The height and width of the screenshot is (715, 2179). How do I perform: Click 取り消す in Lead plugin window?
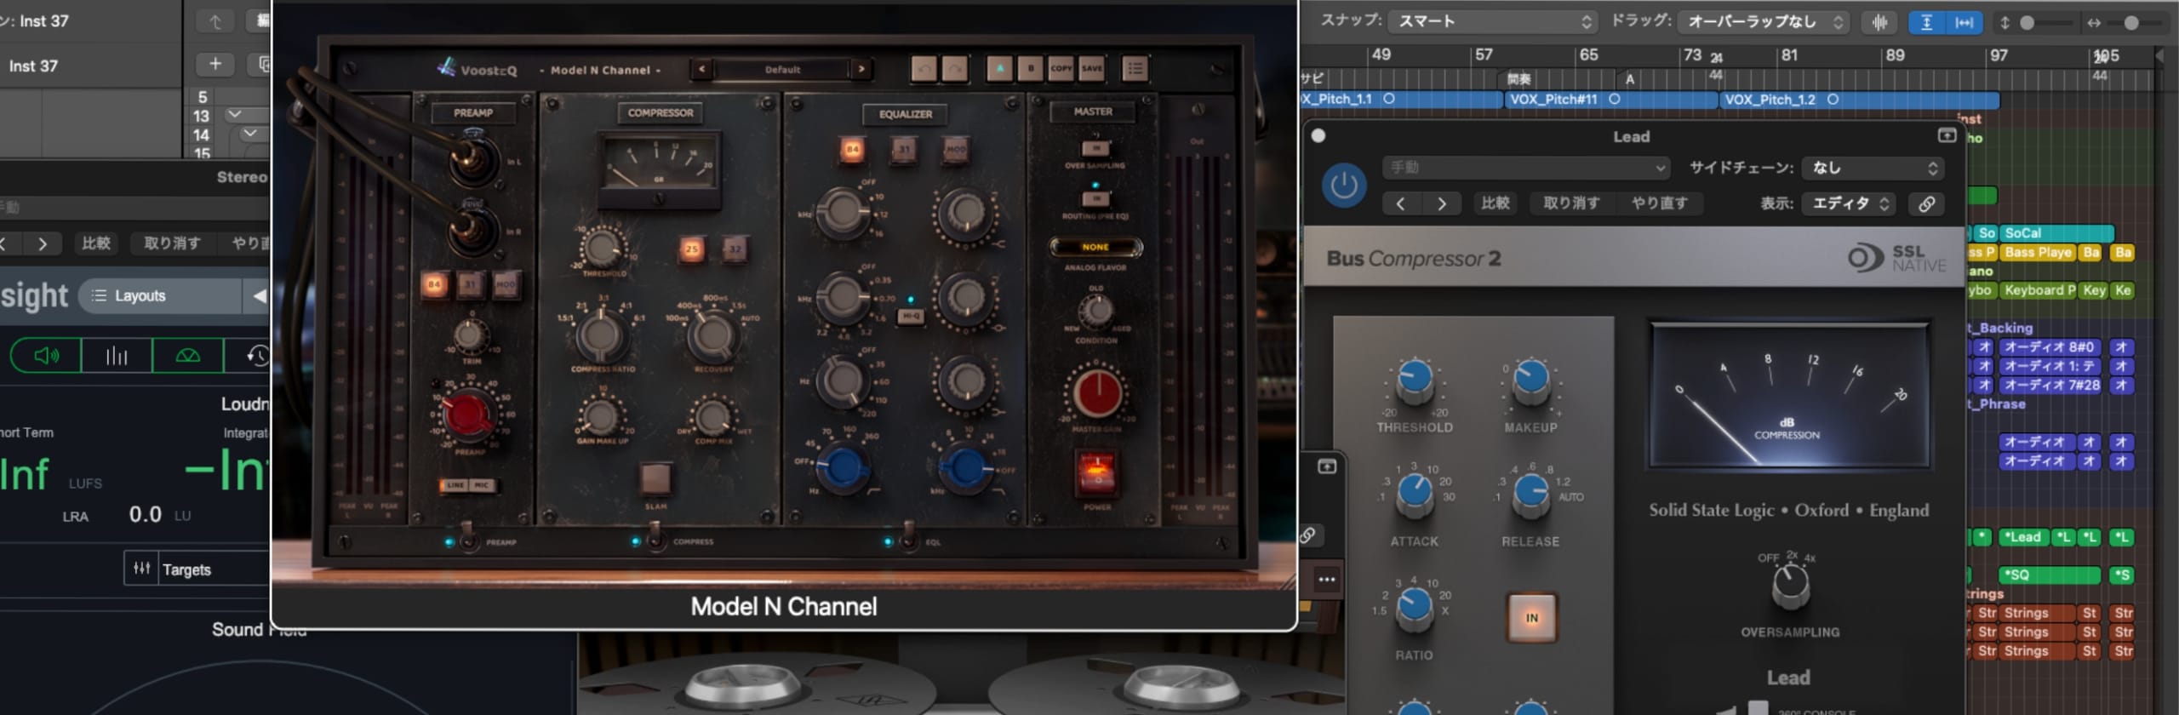click(x=1571, y=203)
